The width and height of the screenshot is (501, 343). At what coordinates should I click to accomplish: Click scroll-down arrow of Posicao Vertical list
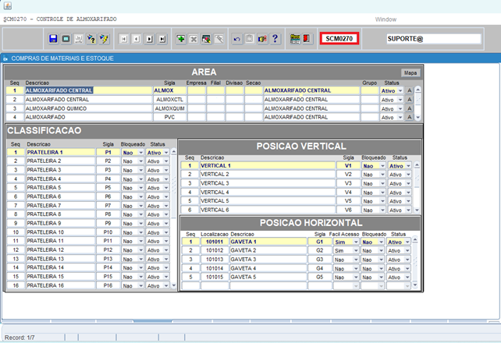[x=417, y=210]
